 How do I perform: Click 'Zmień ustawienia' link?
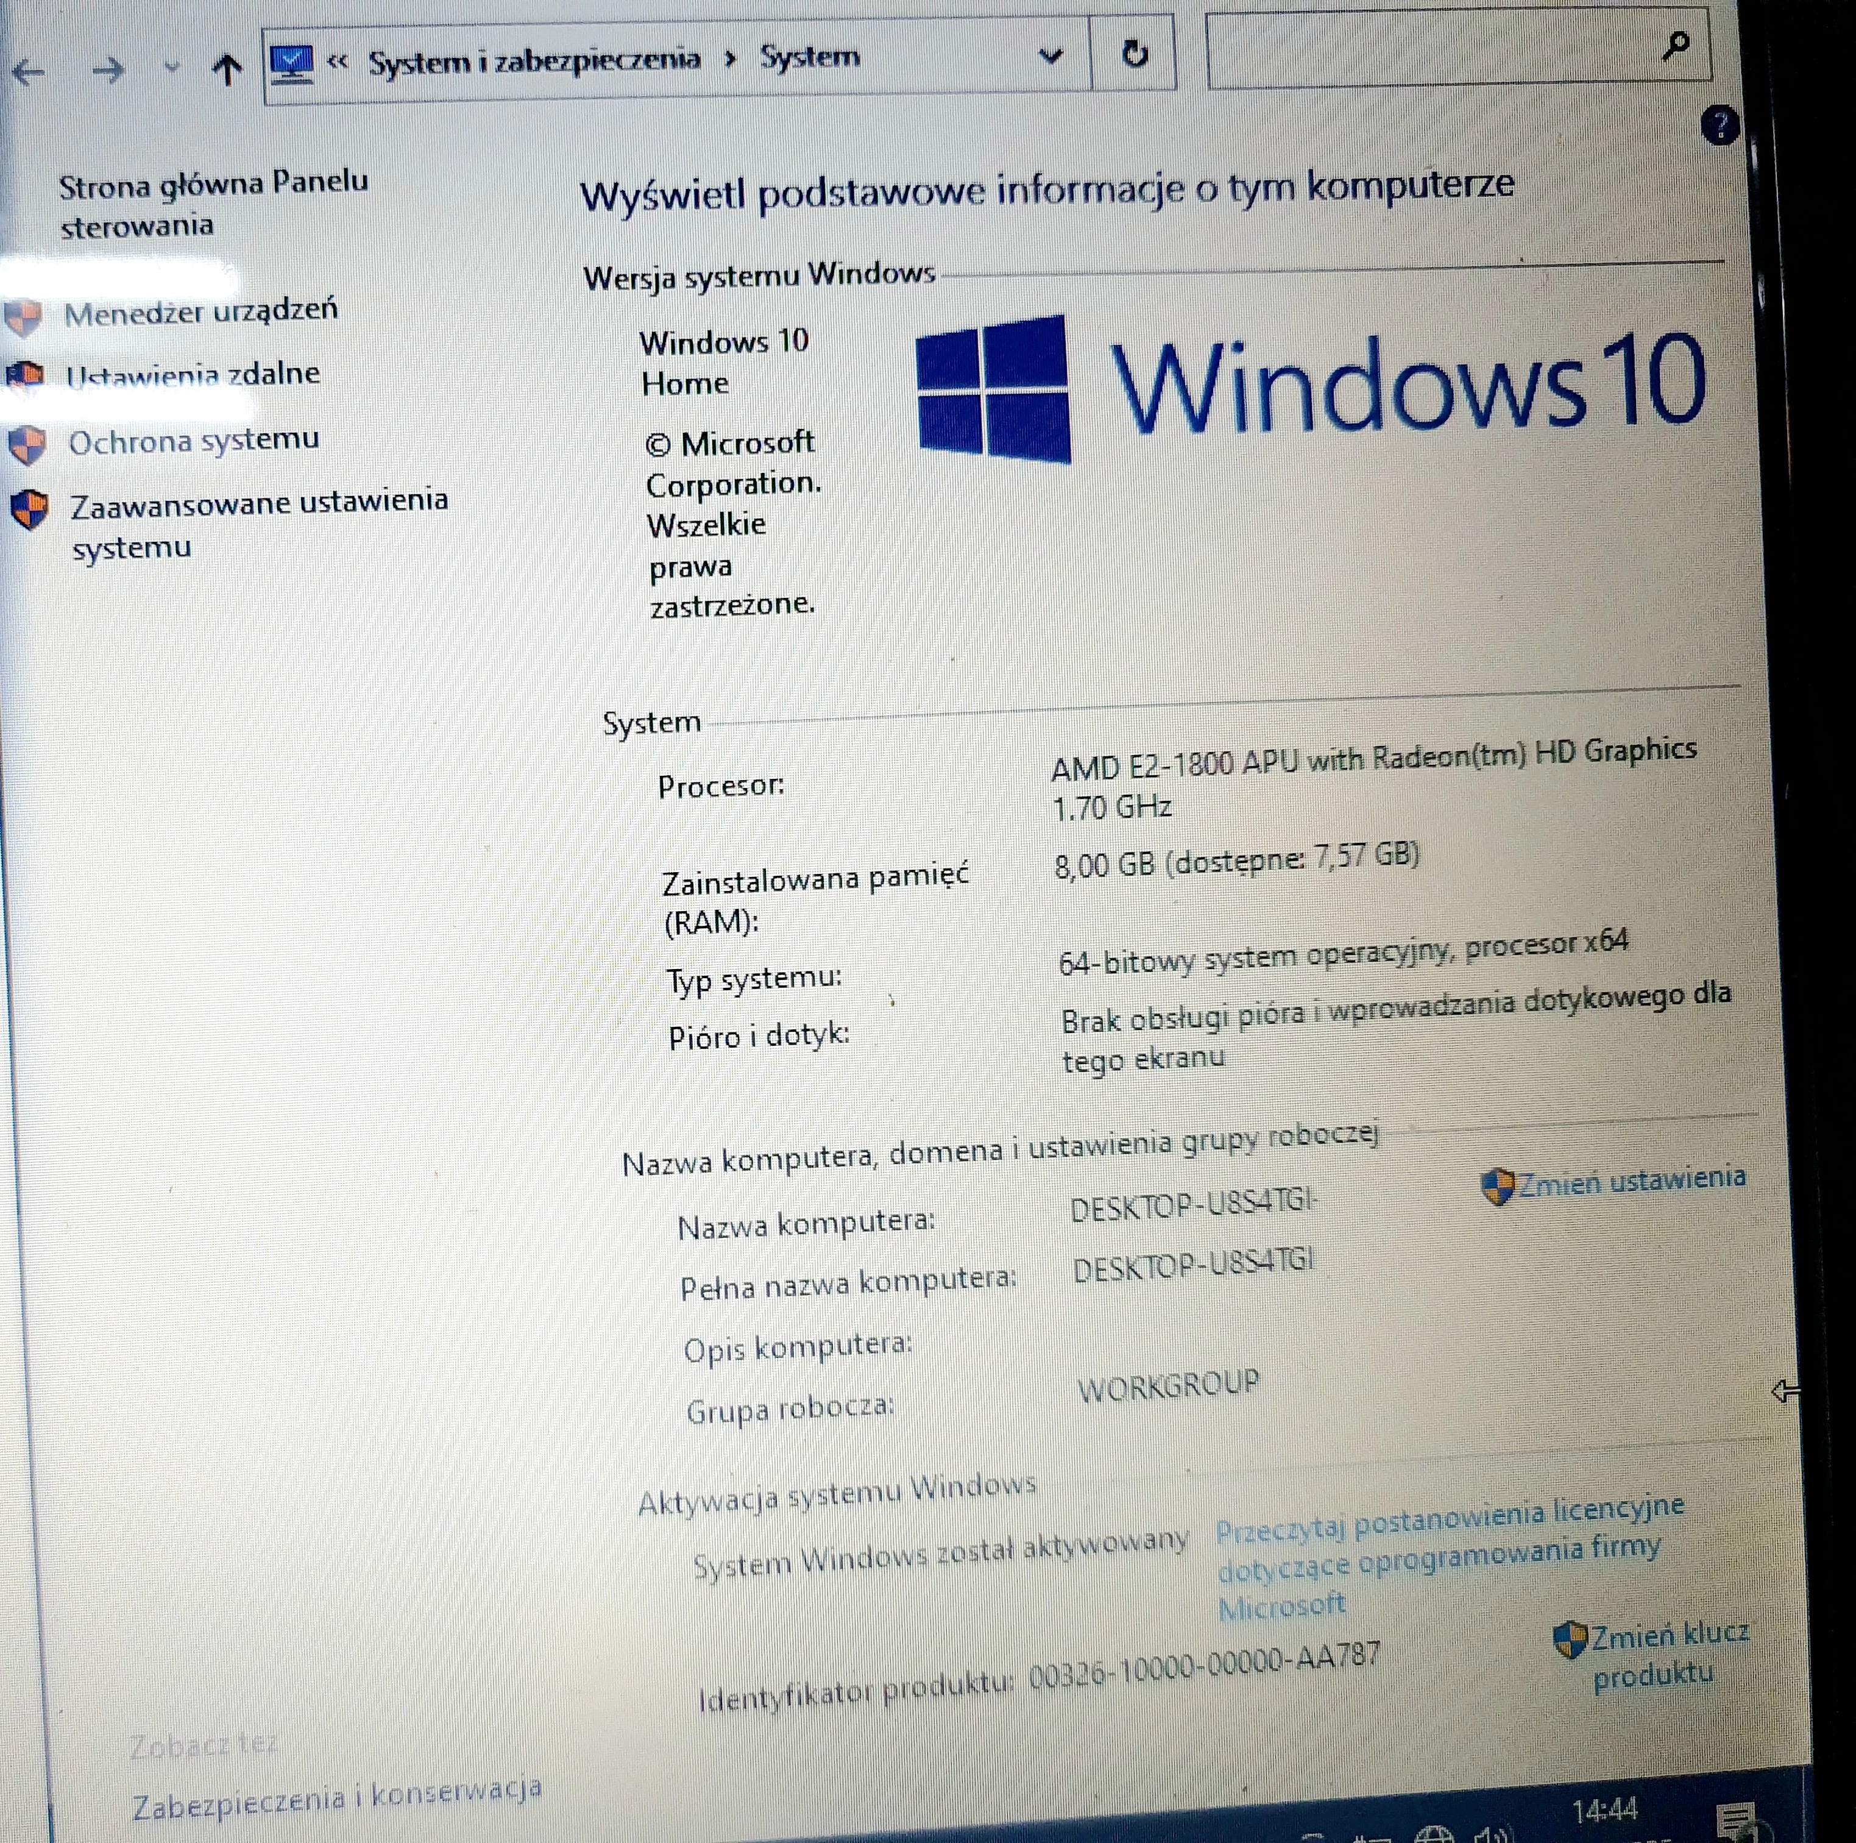pos(1631,1180)
